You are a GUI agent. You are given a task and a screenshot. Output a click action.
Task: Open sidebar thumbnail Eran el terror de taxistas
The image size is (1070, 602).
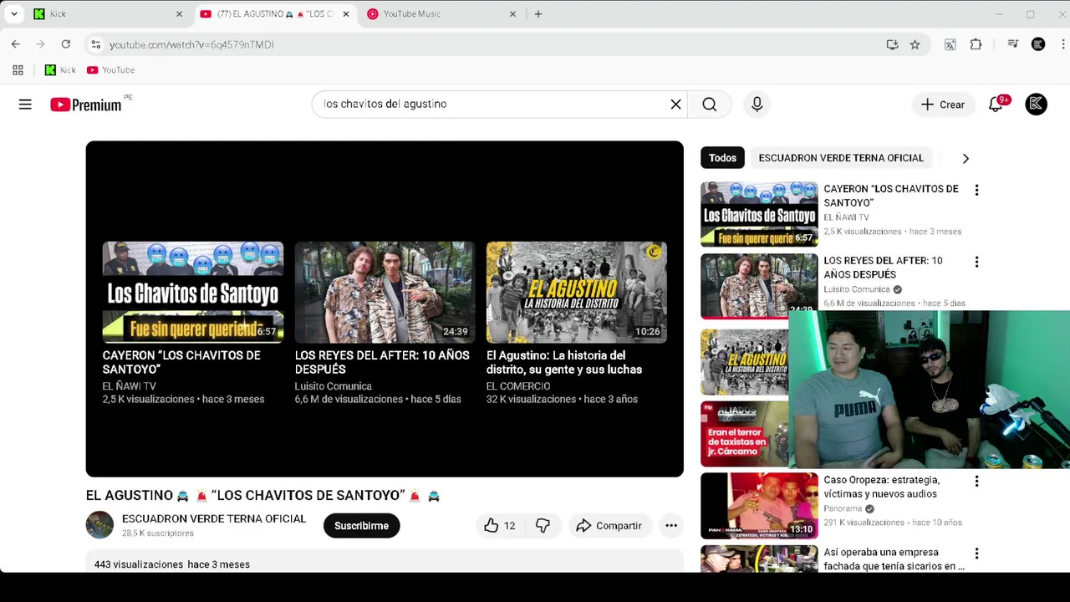tap(744, 434)
